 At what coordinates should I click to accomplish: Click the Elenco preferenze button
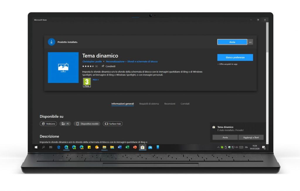235,57
